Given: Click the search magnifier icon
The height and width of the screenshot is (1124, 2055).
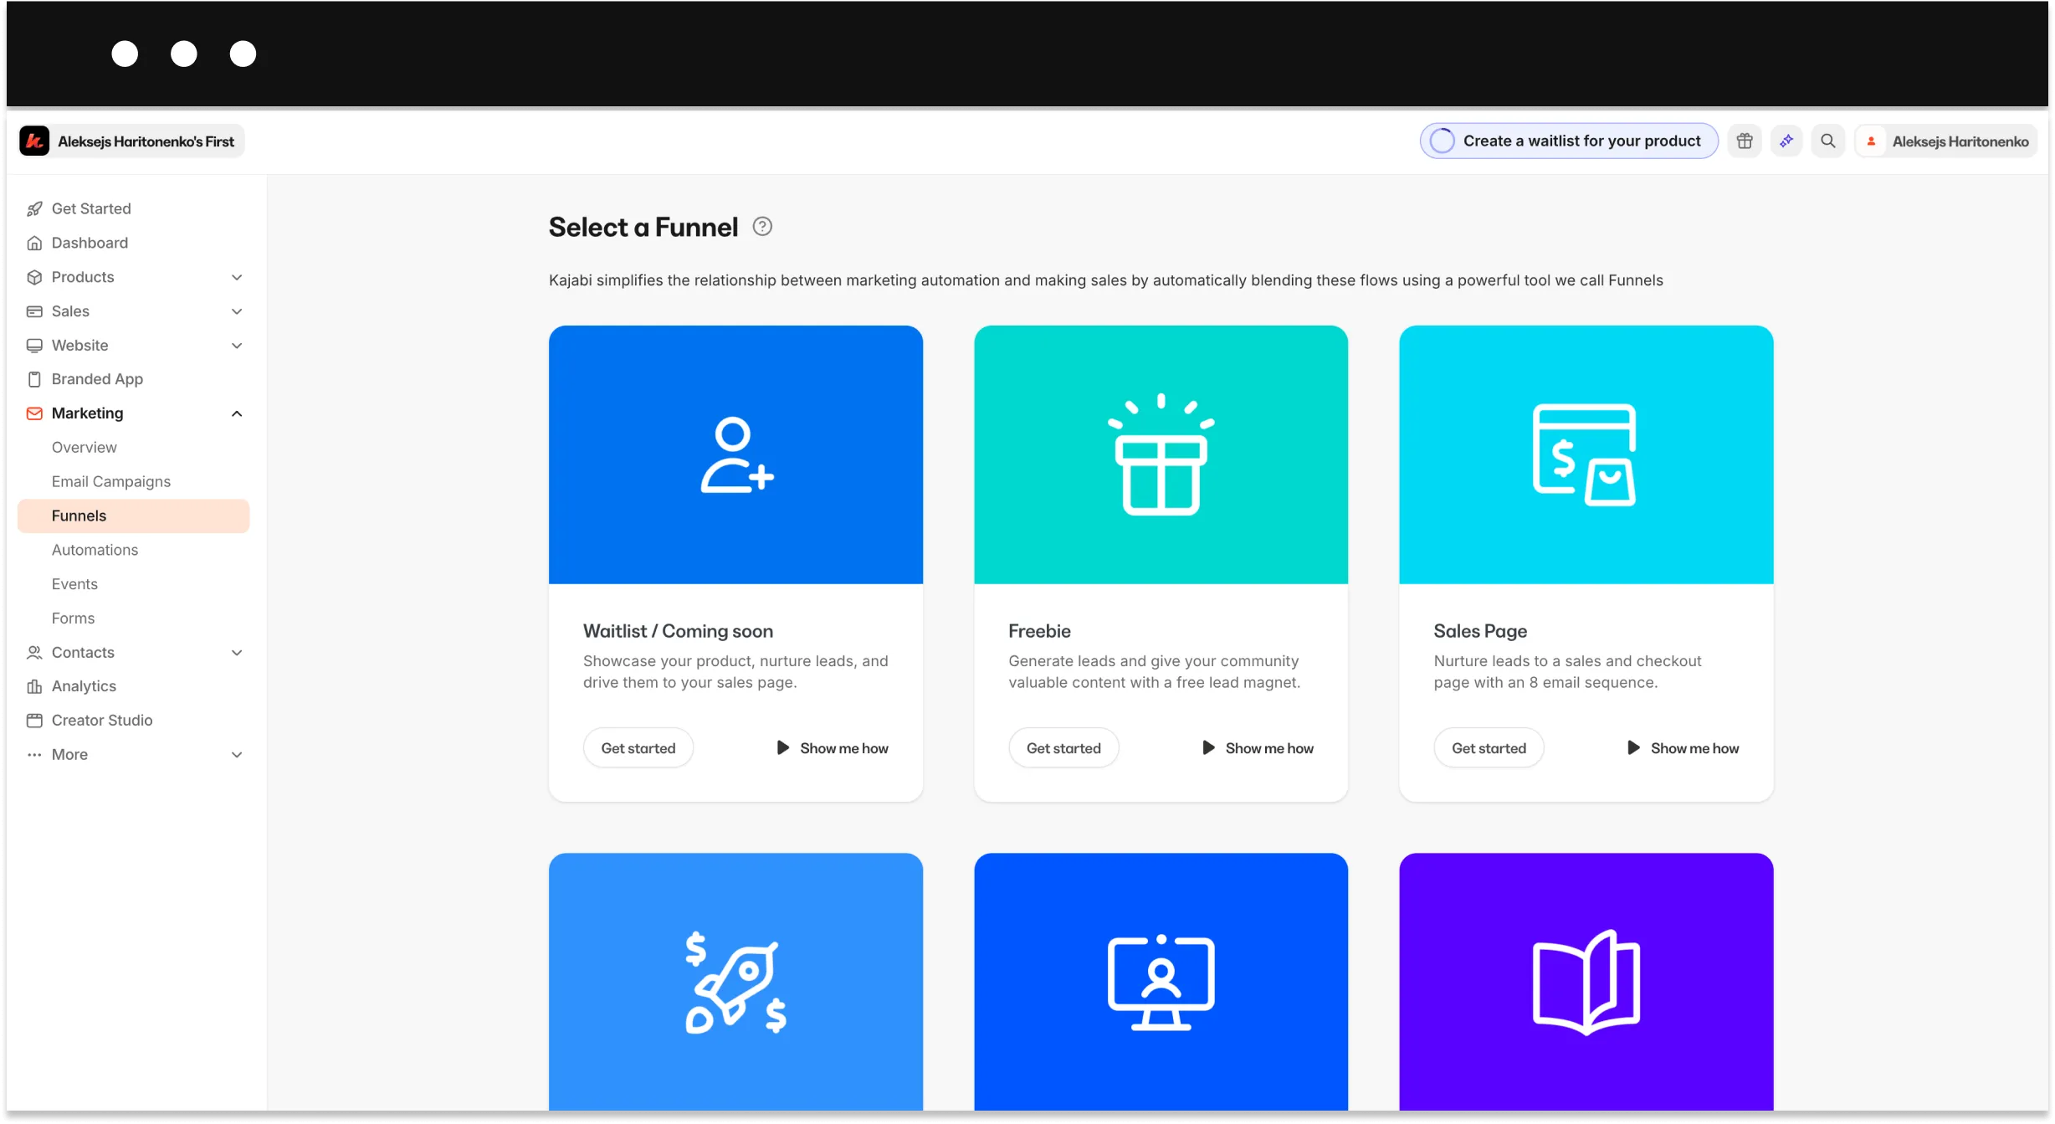Looking at the screenshot, I should click(x=1828, y=141).
